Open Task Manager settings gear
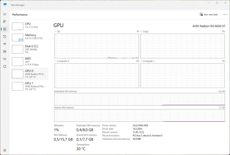230x155 pixels. click(4, 150)
